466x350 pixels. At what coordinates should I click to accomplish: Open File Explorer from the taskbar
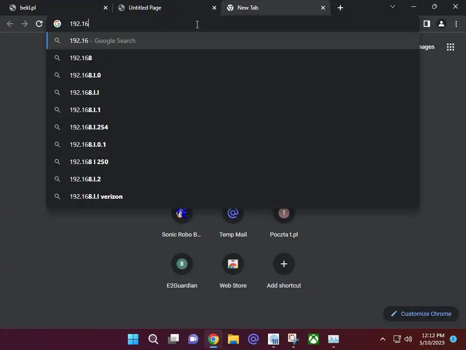(x=233, y=339)
